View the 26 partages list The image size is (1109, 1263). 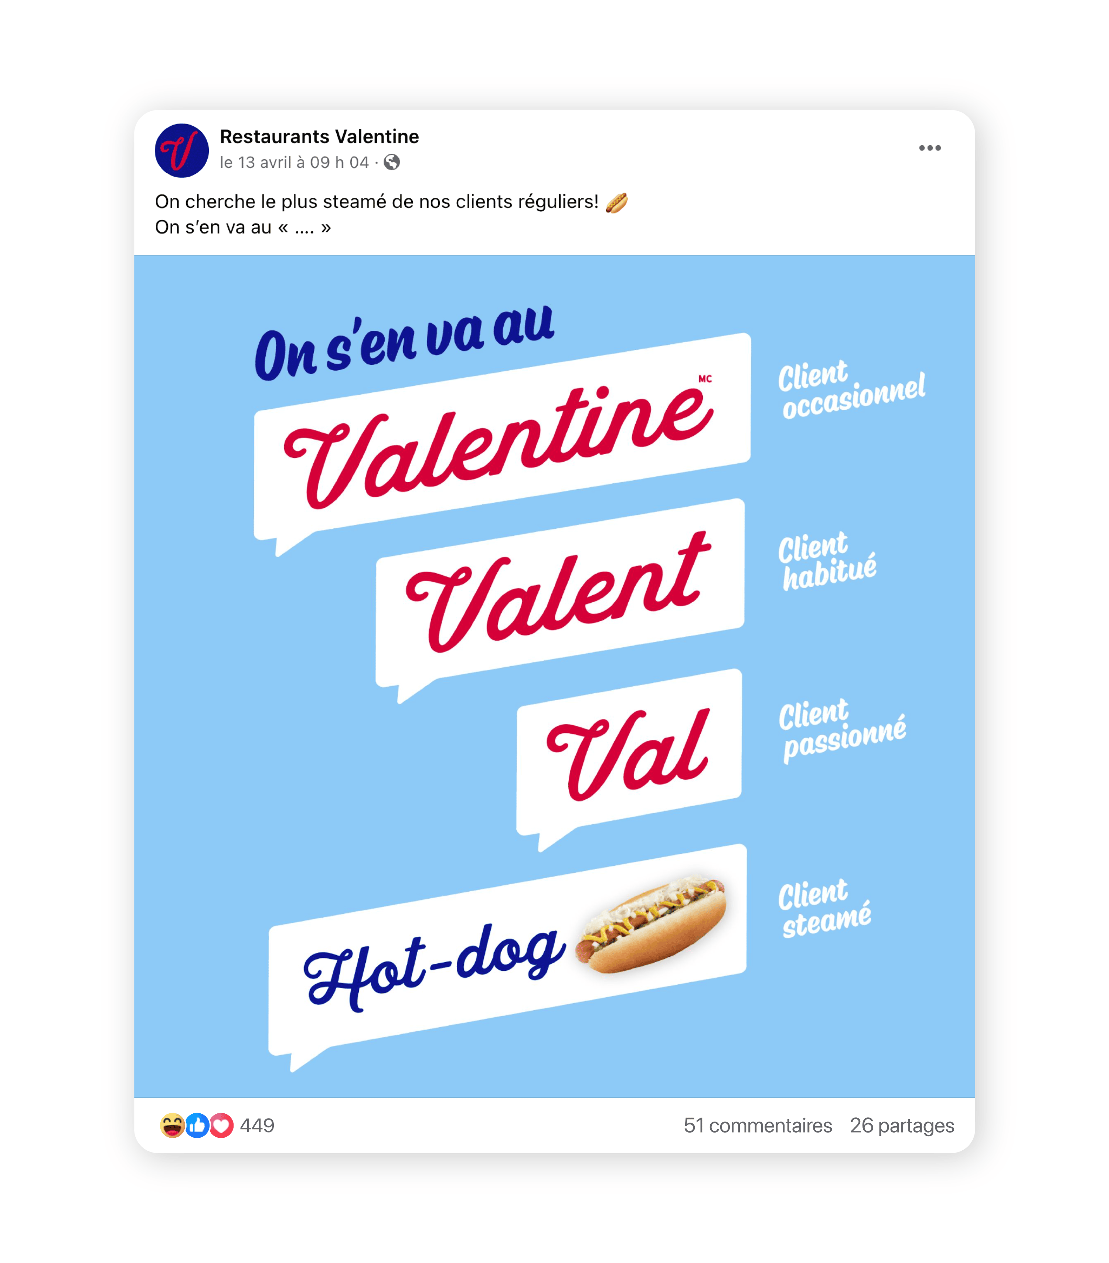[x=901, y=1125]
